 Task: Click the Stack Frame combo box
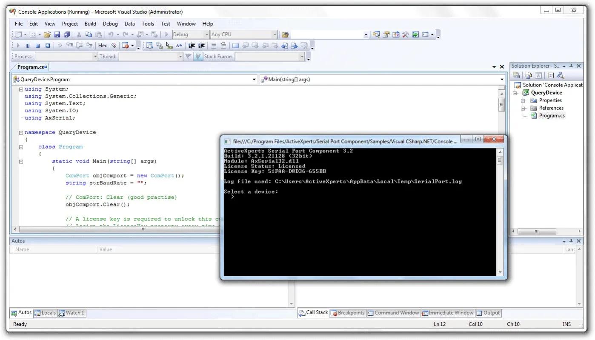pos(270,57)
